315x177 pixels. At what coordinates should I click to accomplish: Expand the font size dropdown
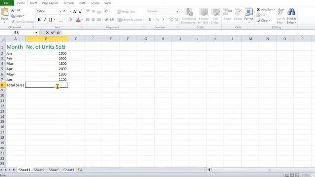(x=70, y=12)
